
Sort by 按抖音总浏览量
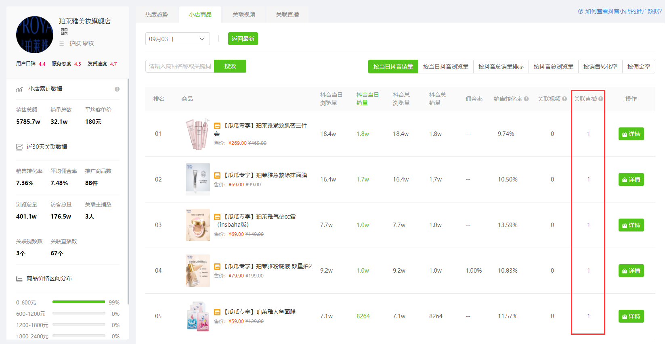554,67
